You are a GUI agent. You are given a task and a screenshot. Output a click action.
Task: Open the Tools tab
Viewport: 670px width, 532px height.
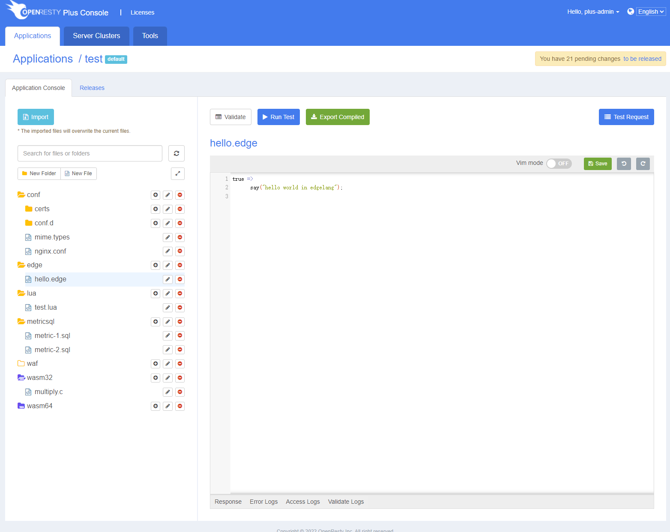(x=150, y=36)
